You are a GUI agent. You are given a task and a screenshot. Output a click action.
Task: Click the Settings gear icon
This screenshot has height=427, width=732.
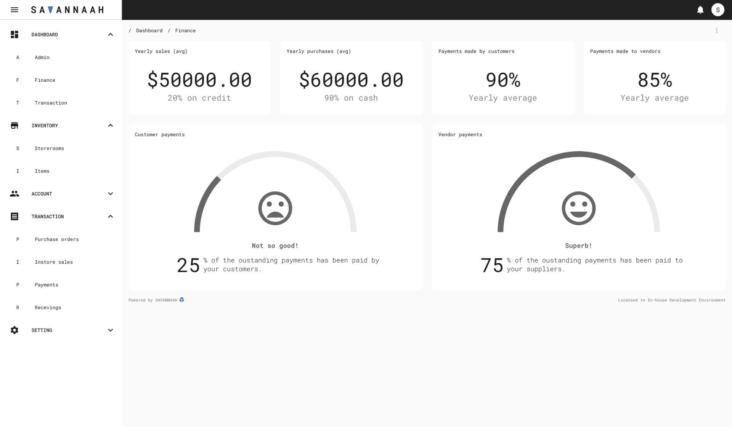coord(14,330)
